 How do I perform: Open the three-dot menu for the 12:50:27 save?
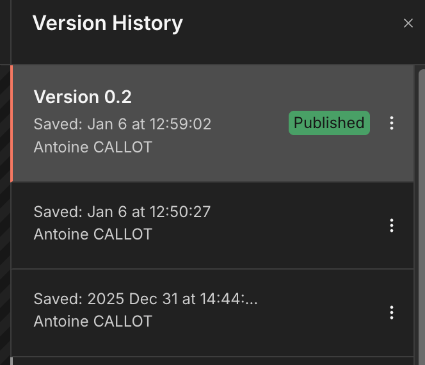pyautogui.click(x=392, y=225)
